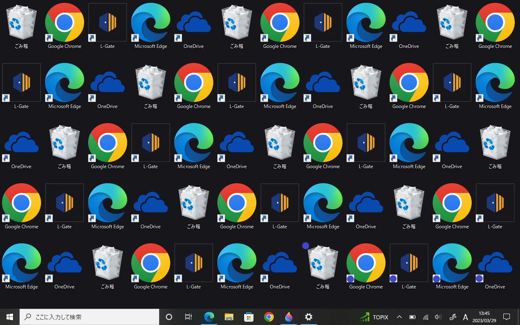Screen dimensions: 520x325
Task: Open the Wi-Fi network flyout
Action: [425, 317]
